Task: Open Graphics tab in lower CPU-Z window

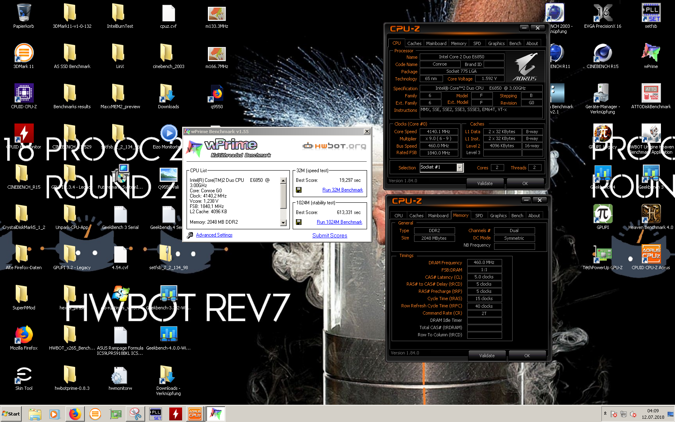Action: (498, 216)
